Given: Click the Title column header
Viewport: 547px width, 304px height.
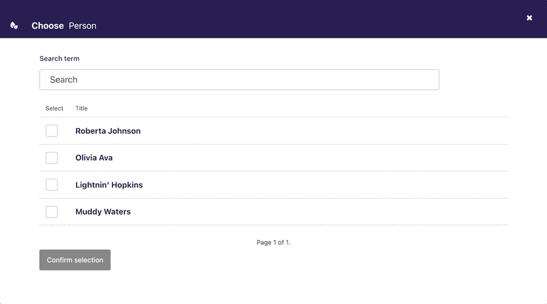Looking at the screenshot, I should tap(81, 108).
